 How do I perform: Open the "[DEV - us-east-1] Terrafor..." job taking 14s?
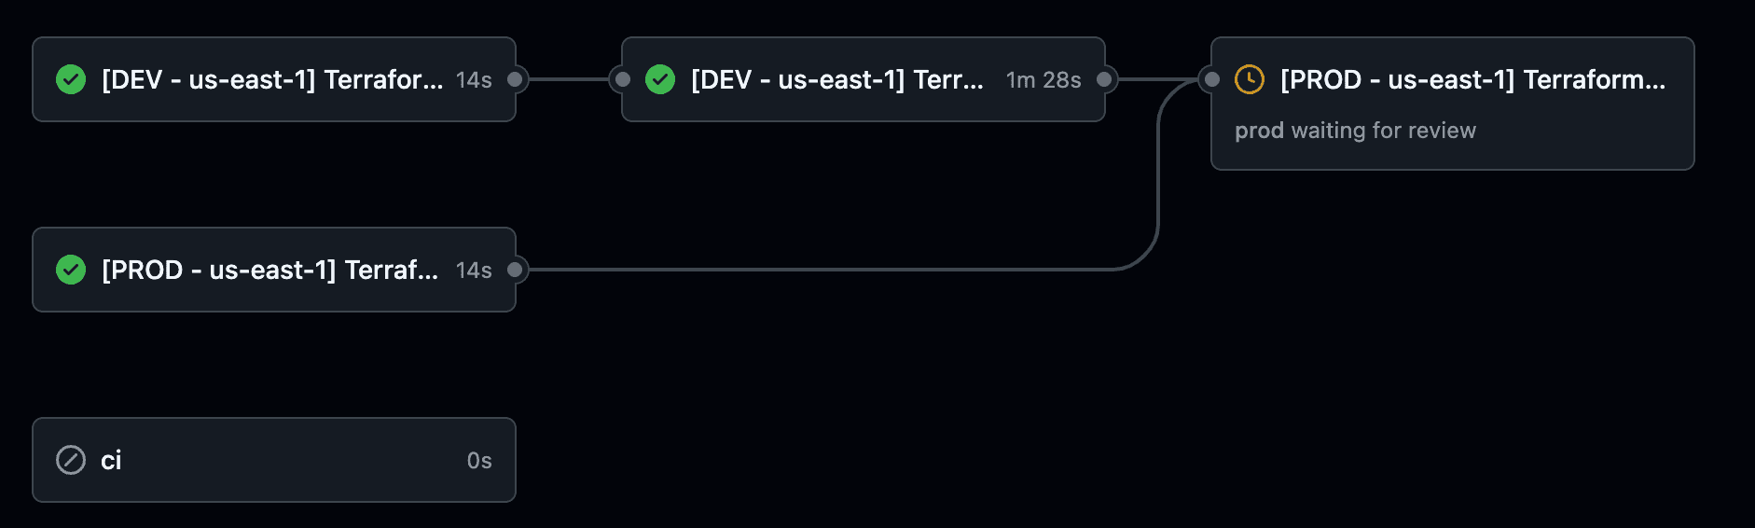pos(271,80)
